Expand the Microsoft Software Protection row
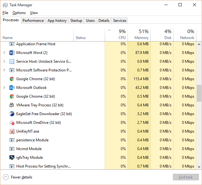The width and height of the screenshot is (202, 185). coord(4,70)
